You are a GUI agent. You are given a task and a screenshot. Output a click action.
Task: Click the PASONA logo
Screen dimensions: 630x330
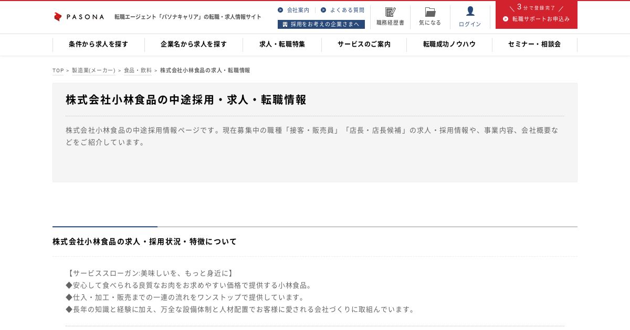tap(79, 17)
